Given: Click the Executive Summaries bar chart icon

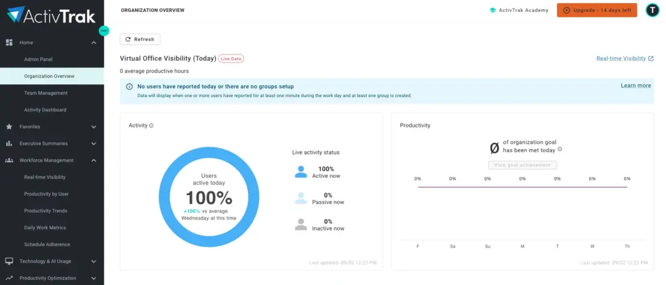Looking at the screenshot, I should coord(9,143).
